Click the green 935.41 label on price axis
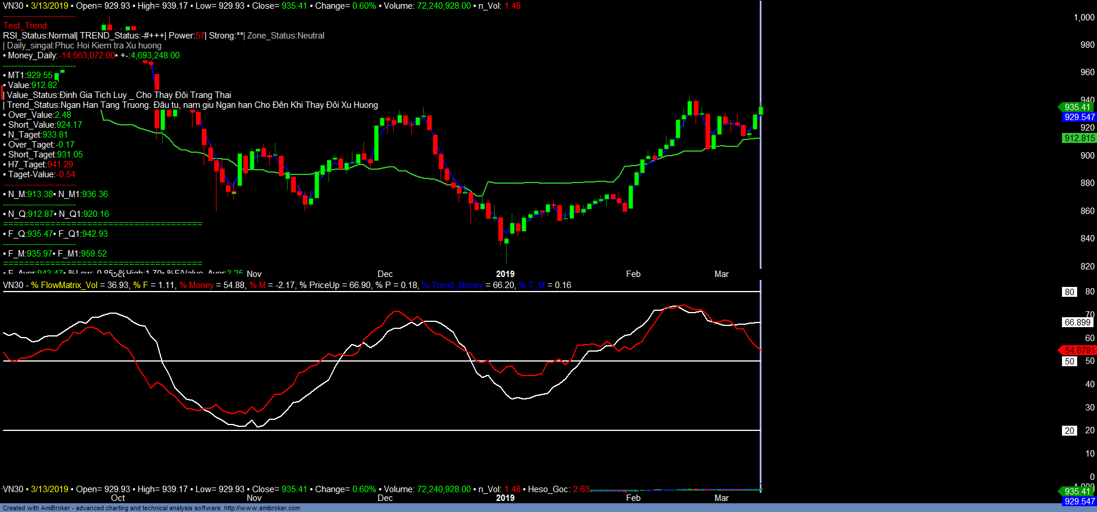1097x512 pixels. point(1077,107)
